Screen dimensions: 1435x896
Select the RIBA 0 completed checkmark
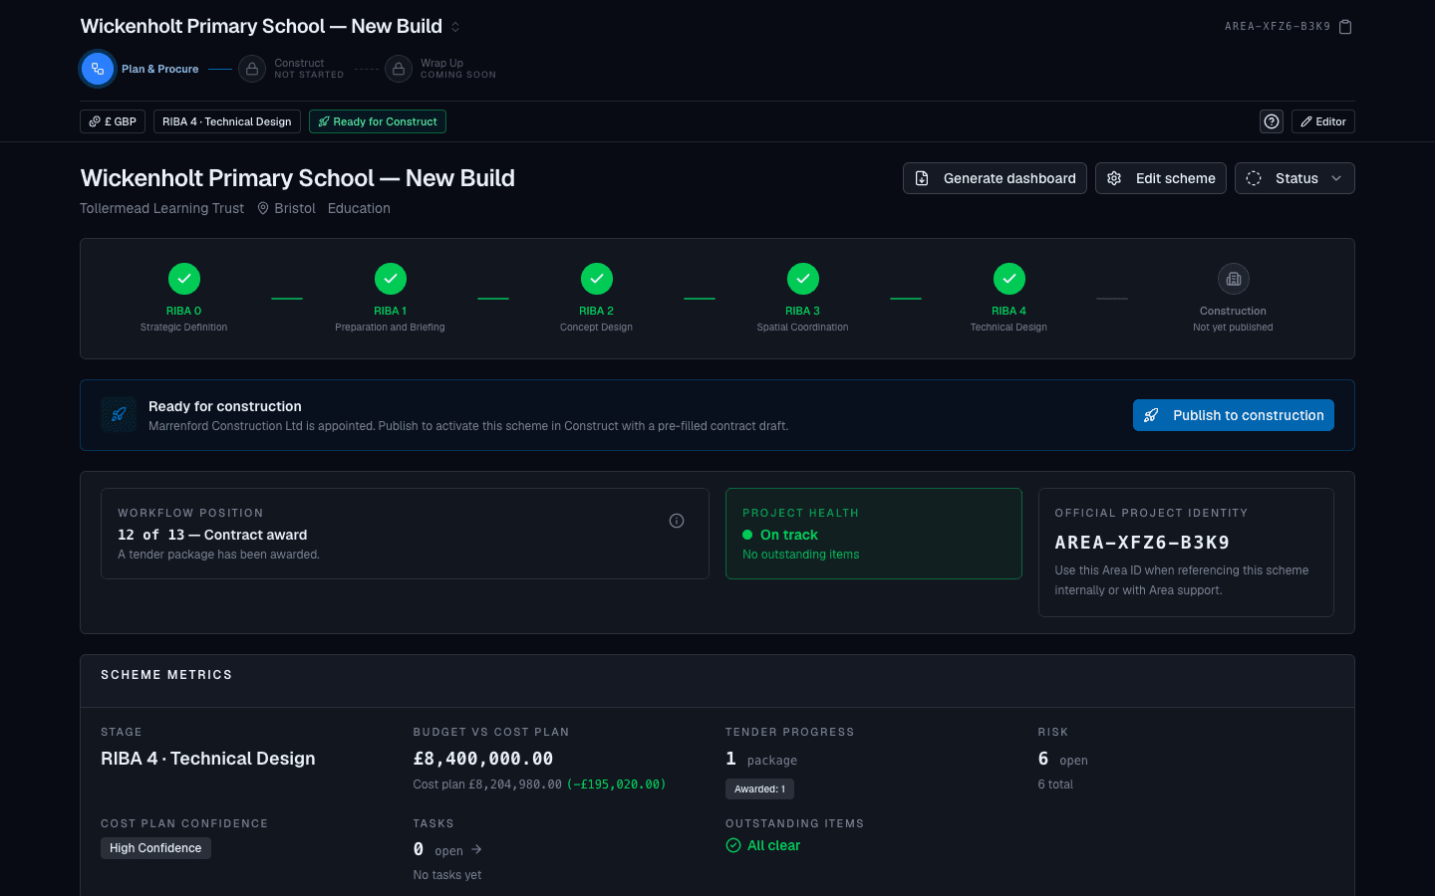pos(184,279)
